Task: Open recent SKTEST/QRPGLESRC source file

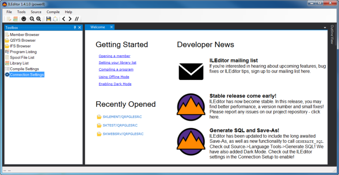Action: click(x=120, y=125)
